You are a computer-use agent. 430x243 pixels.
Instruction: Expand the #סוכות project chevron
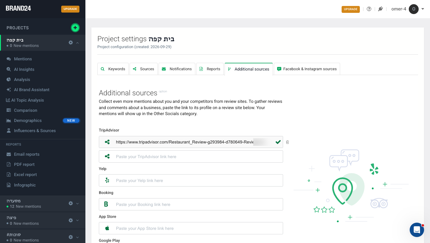78,237
